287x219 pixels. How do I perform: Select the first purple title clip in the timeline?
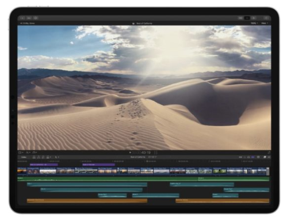[44, 165]
